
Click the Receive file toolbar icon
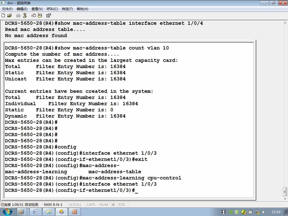pos(40,15)
